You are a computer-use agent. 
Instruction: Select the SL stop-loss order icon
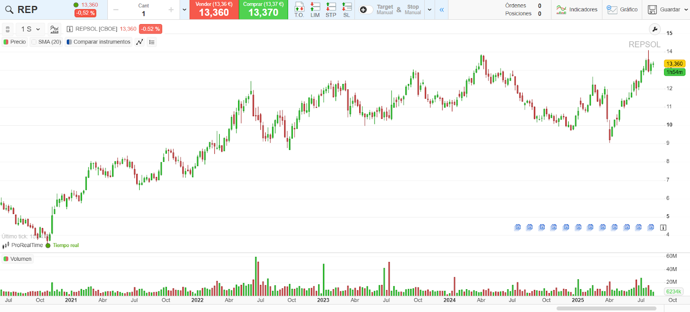click(347, 9)
